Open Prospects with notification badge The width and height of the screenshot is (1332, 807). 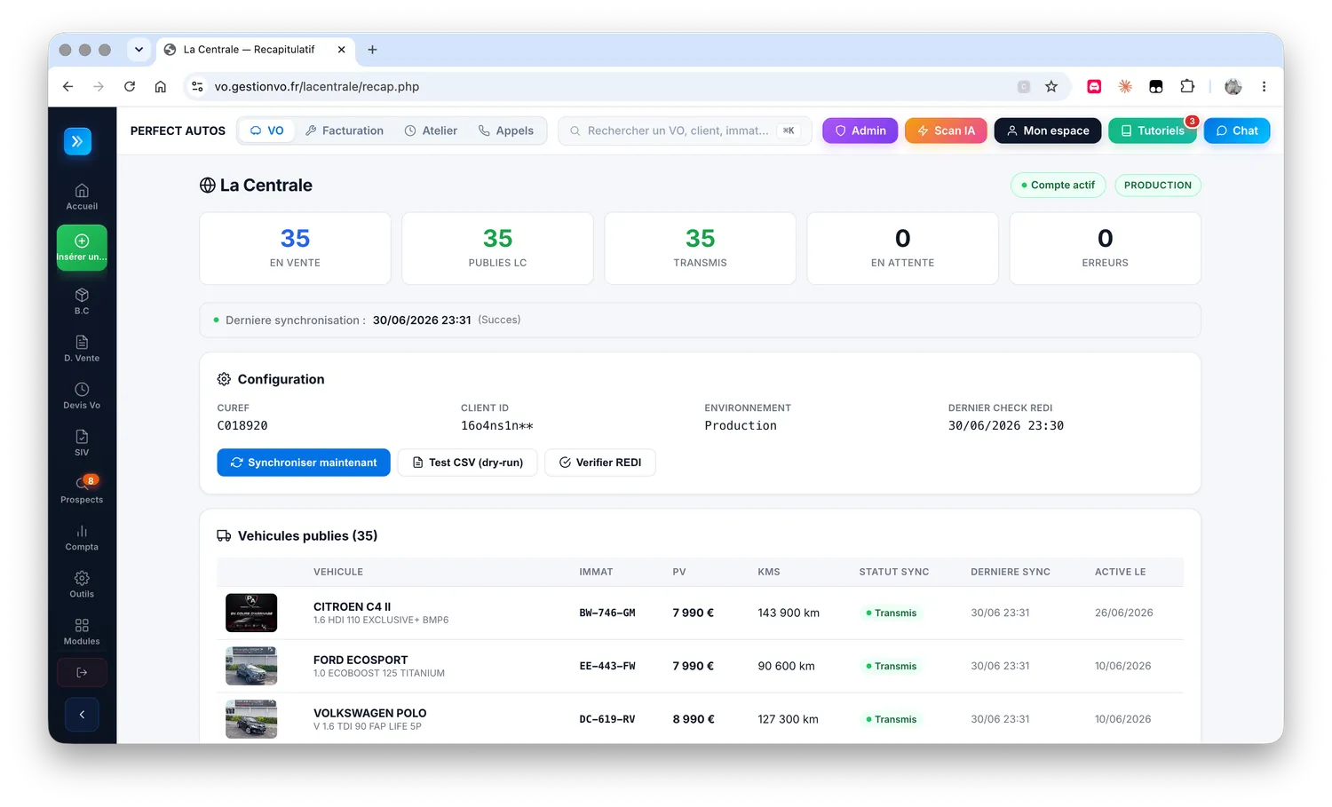click(x=82, y=489)
